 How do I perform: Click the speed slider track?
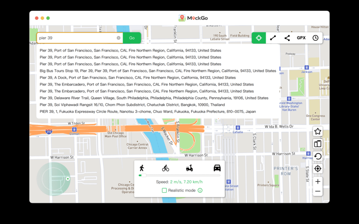coord(179,175)
